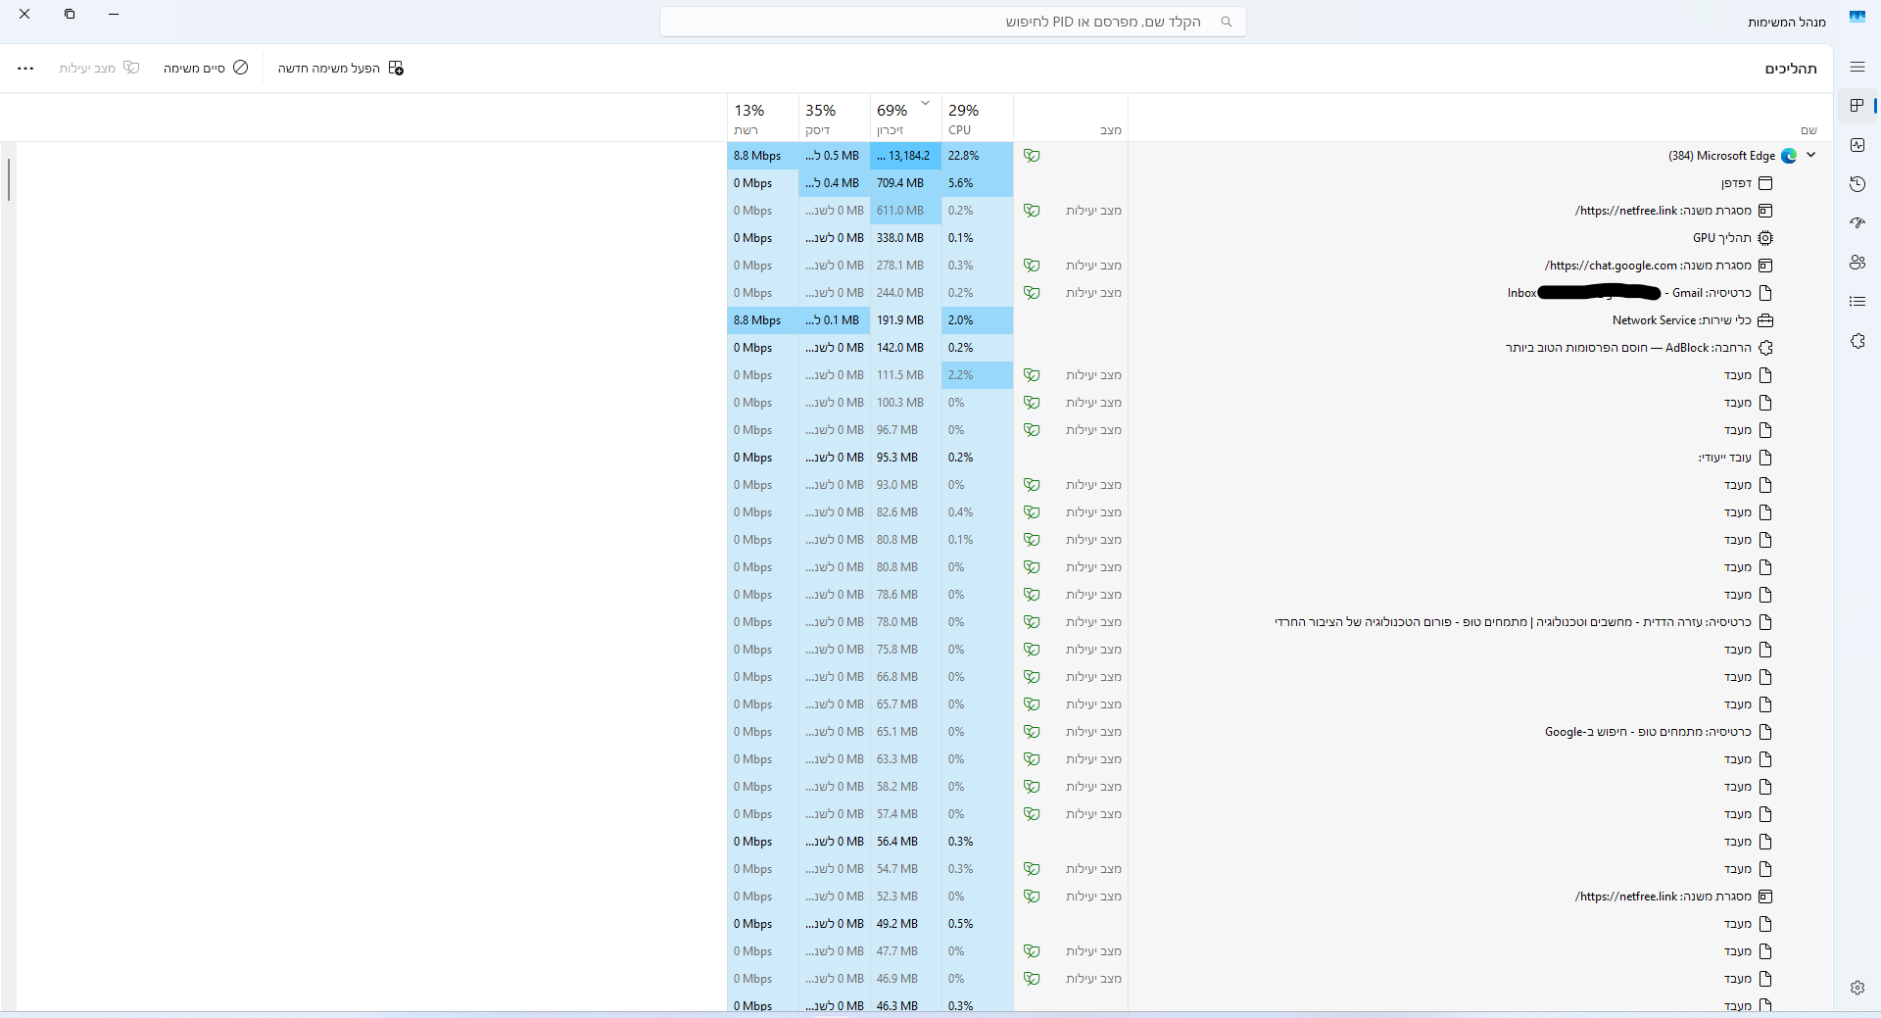Click the efficiency mode leaf icon in toolbar

(131, 68)
